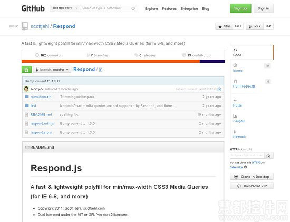Viewport: 290px width, 222px height.
Task: Open the test folder
Action: tap(33, 106)
